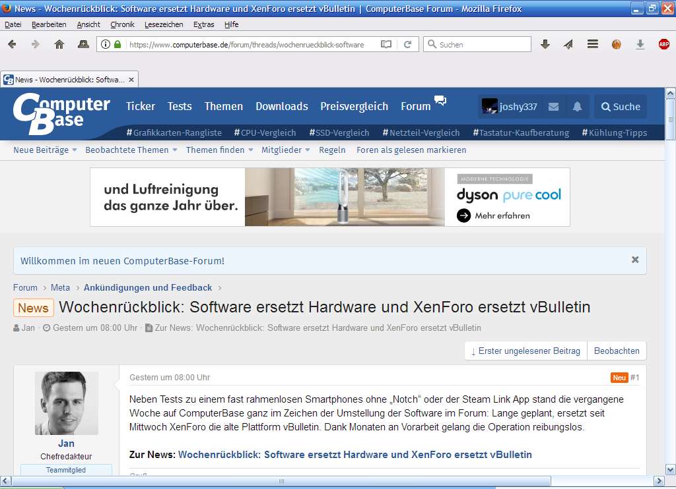Reload the page with the refresh icon
676x489 pixels.
point(407,44)
